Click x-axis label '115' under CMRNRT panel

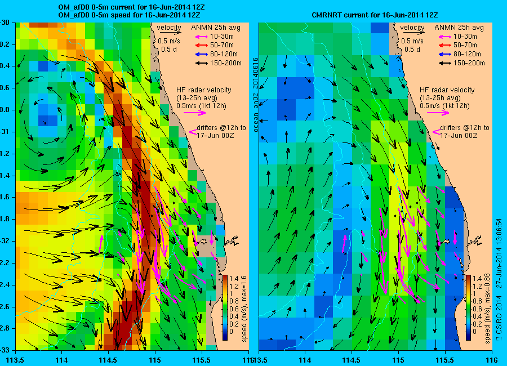(x=398, y=360)
